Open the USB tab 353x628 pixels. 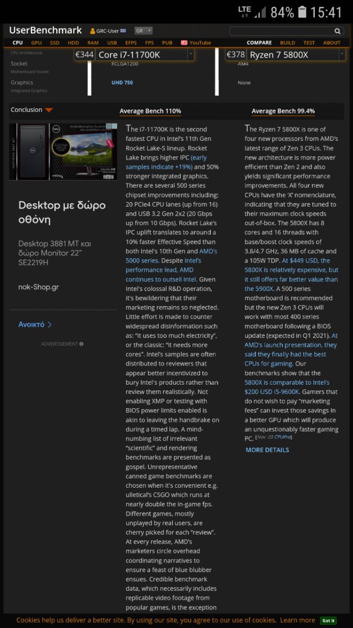[x=112, y=43]
